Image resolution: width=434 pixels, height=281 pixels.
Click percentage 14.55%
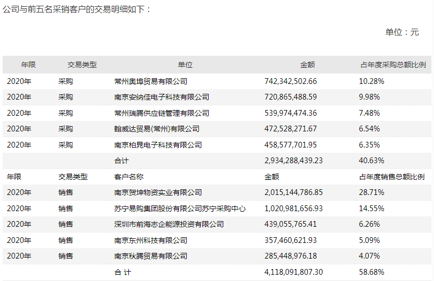(x=371, y=209)
